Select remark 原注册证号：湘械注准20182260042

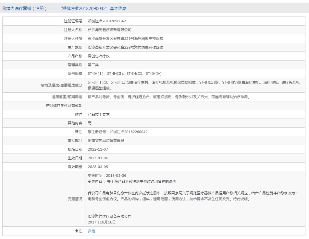(117, 132)
